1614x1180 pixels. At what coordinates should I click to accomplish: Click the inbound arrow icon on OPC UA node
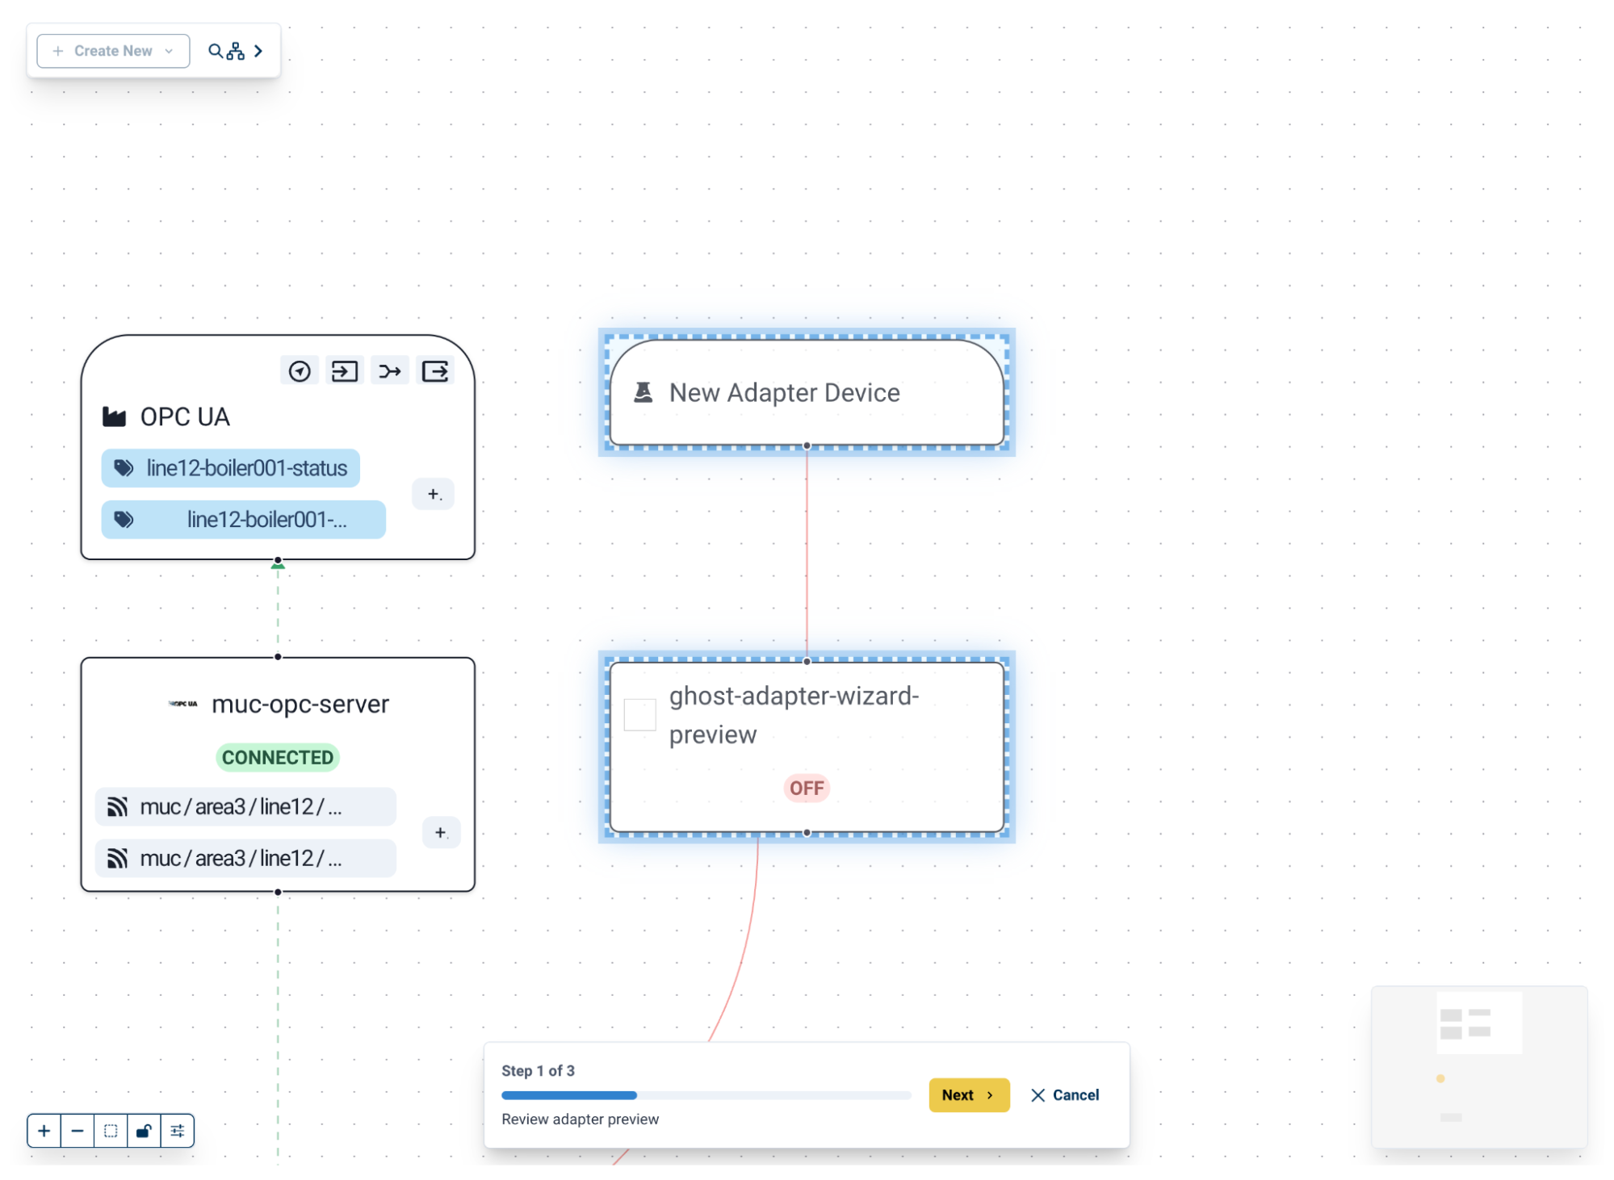(345, 371)
